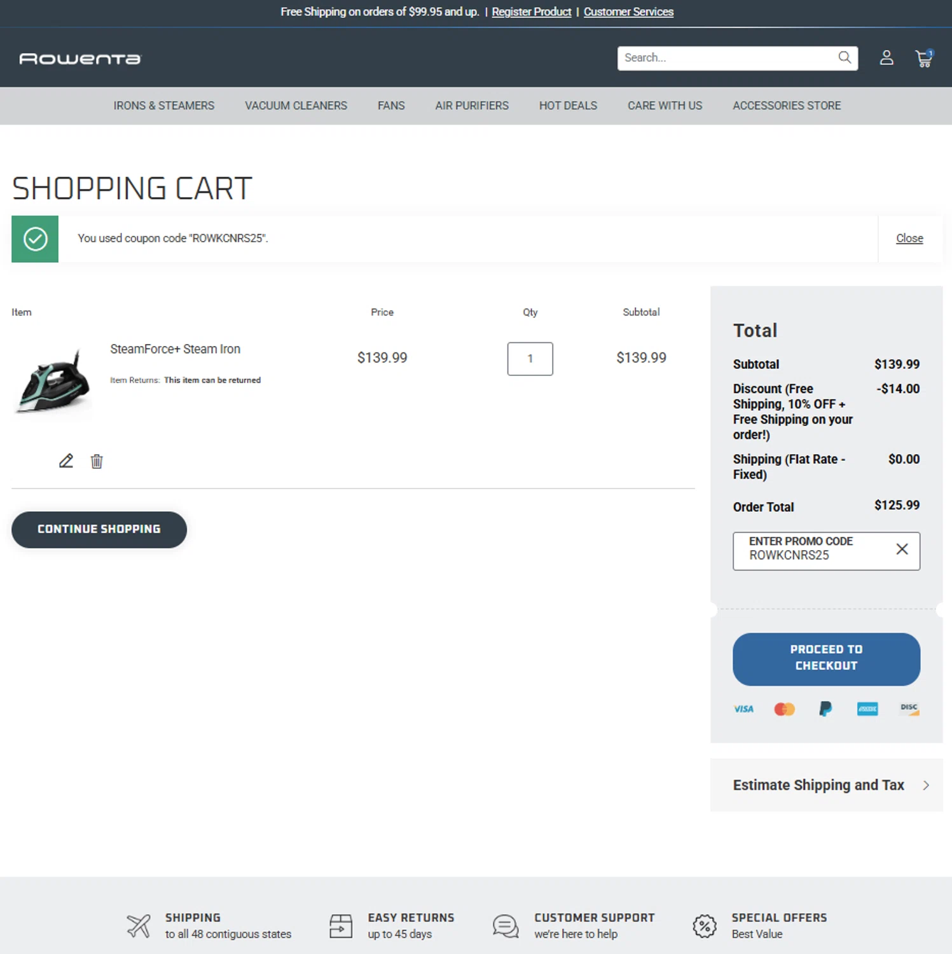Click the "SHOPPING CART" heading
952x954 pixels.
pyautogui.click(x=132, y=188)
